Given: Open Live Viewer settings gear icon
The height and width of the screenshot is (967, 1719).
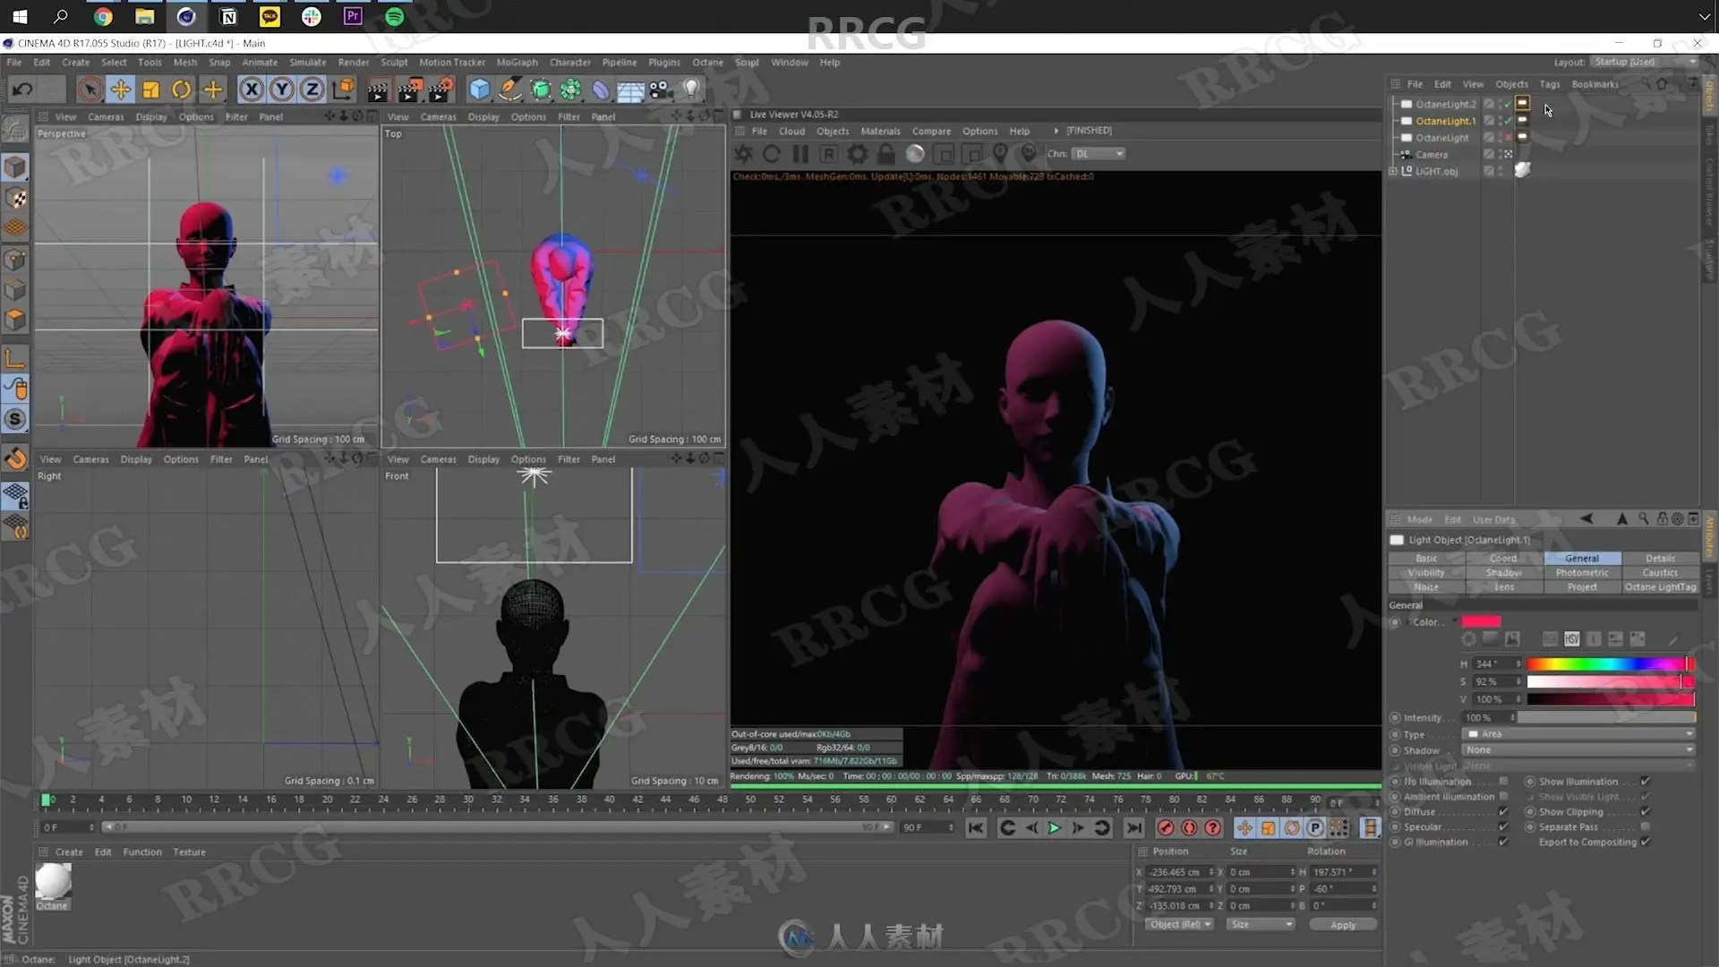Looking at the screenshot, I should pyautogui.click(x=857, y=154).
